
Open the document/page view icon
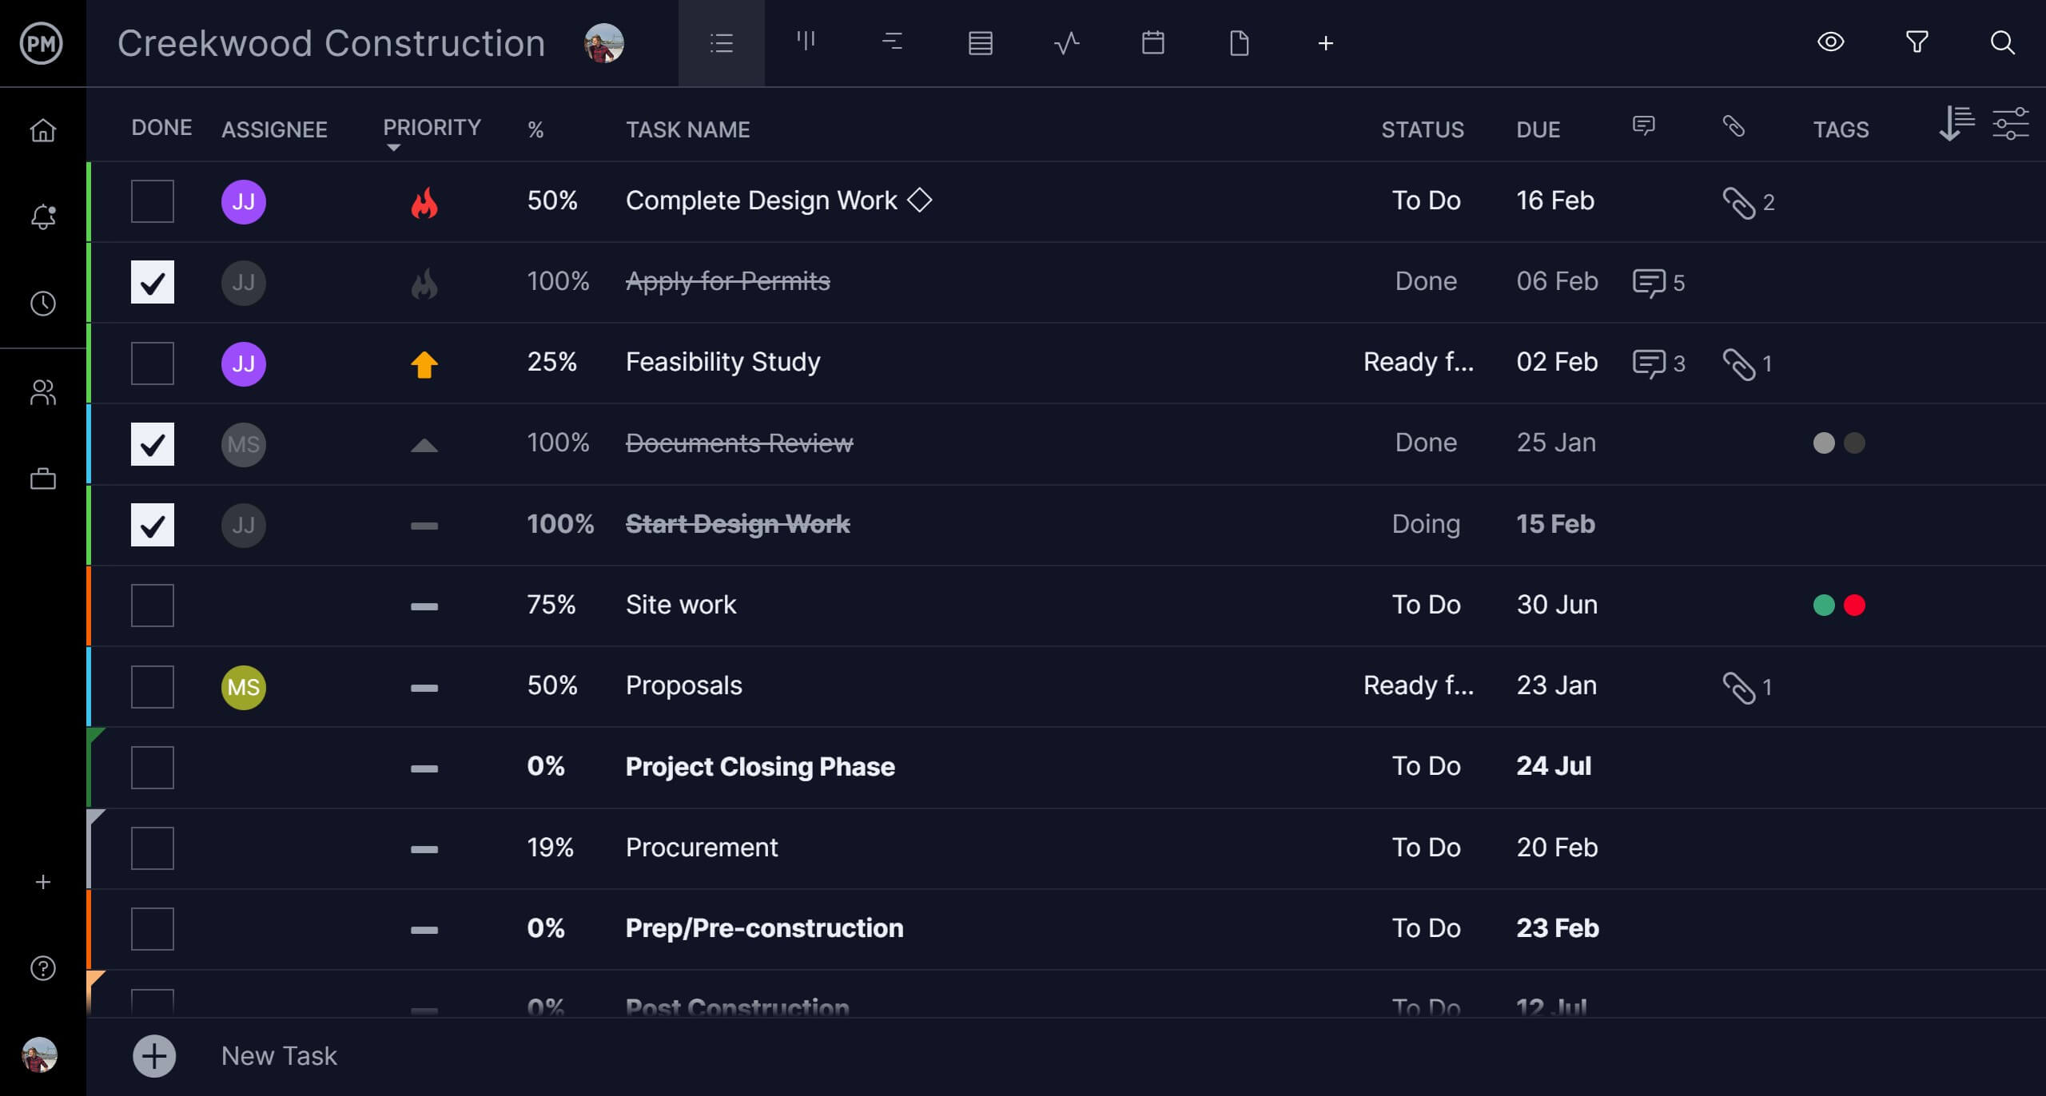[x=1240, y=43]
